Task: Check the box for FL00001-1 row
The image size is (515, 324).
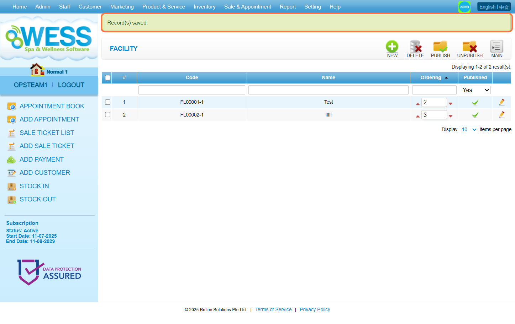Action: tap(107, 102)
